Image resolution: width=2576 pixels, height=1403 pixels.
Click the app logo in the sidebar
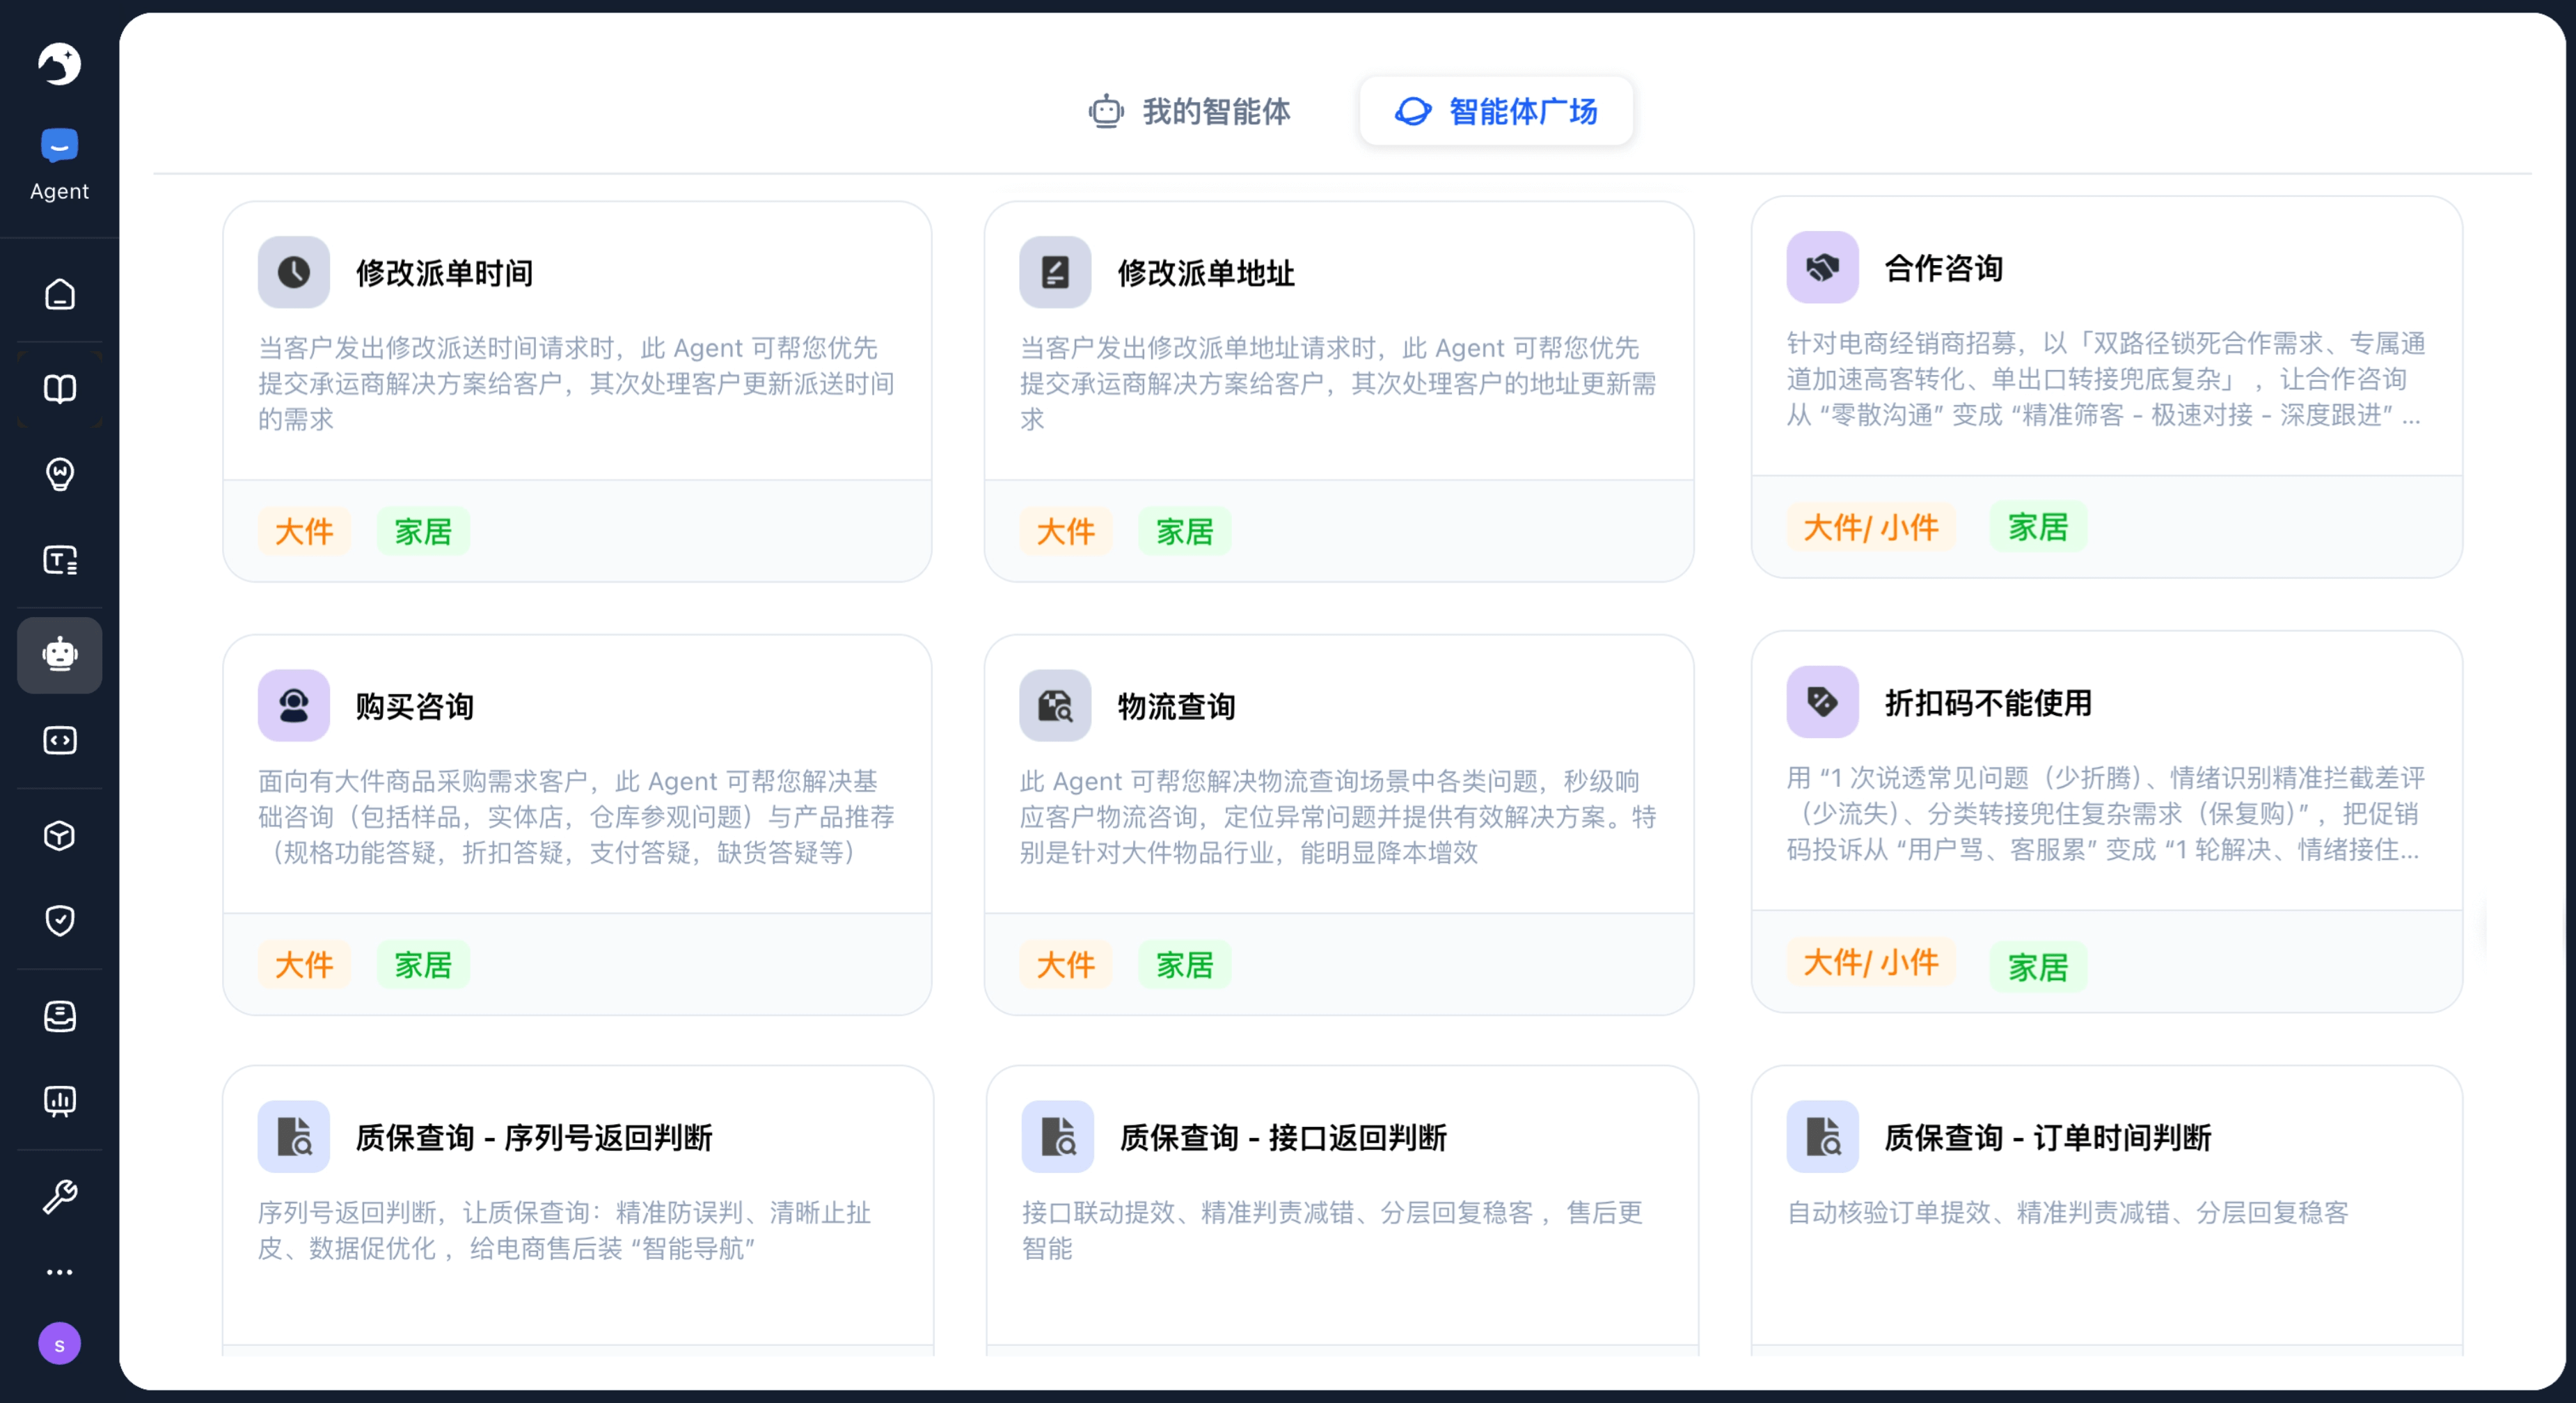(x=59, y=64)
